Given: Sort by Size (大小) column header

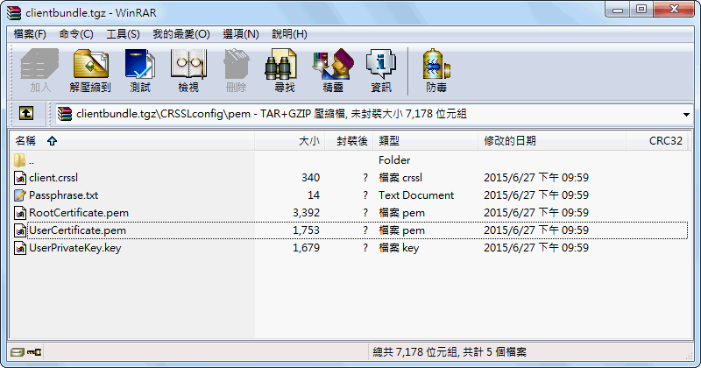Looking at the screenshot, I should tap(290, 141).
